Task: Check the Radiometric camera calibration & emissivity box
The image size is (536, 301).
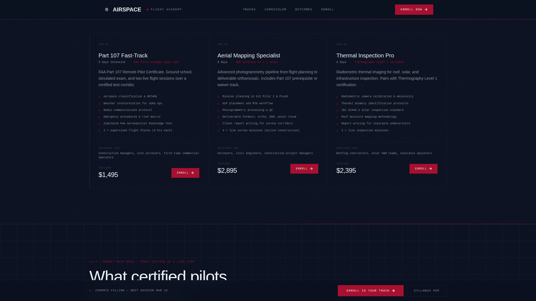Action: coord(338,97)
